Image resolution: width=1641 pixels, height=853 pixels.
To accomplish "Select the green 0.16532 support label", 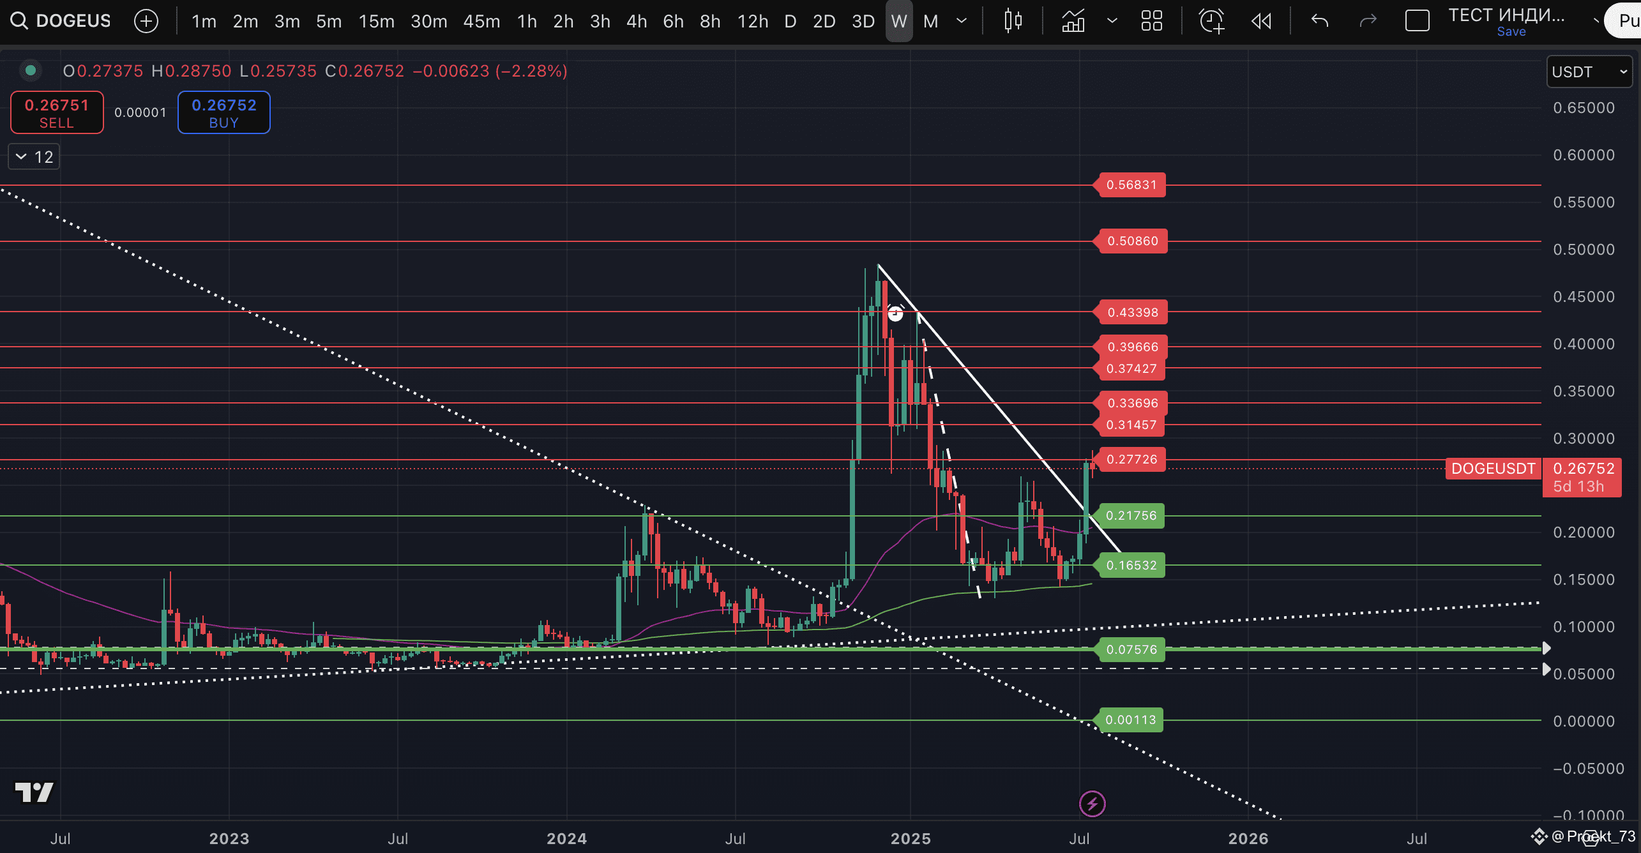I will click(1130, 566).
